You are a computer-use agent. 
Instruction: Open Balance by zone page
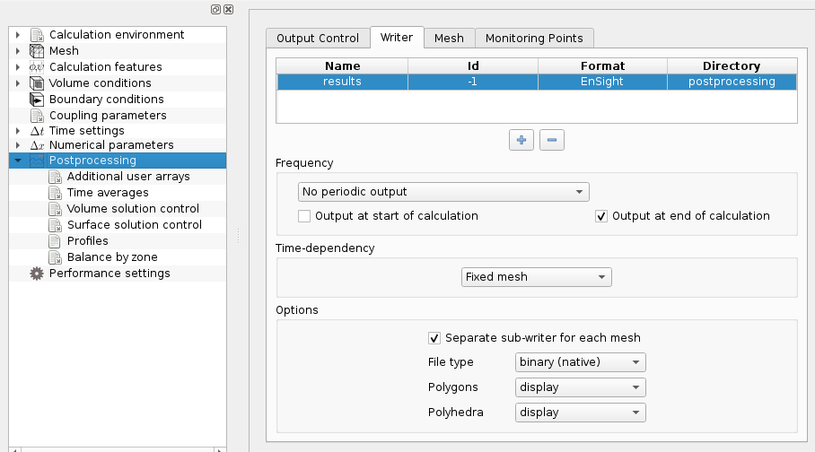(x=112, y=257)
